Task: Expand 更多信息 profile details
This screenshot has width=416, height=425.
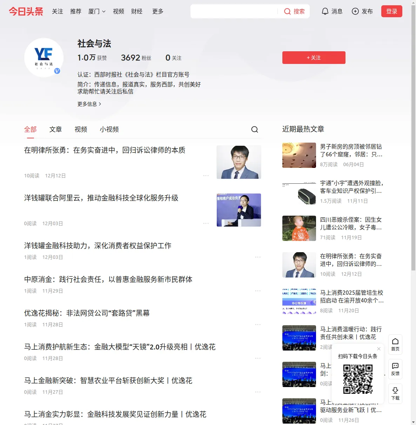Action: 89,104
